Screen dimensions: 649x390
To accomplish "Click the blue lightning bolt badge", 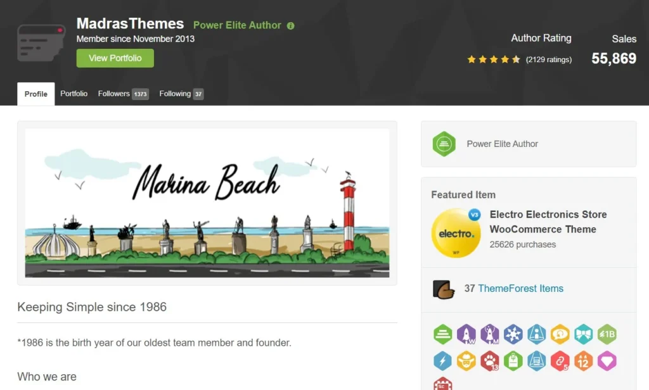I will (x=443, y=361).
